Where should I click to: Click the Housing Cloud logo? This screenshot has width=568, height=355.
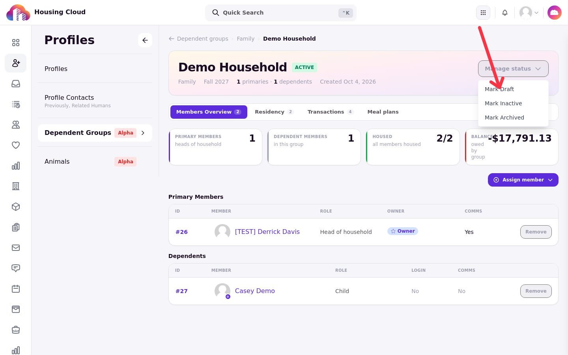click(18, 13)
